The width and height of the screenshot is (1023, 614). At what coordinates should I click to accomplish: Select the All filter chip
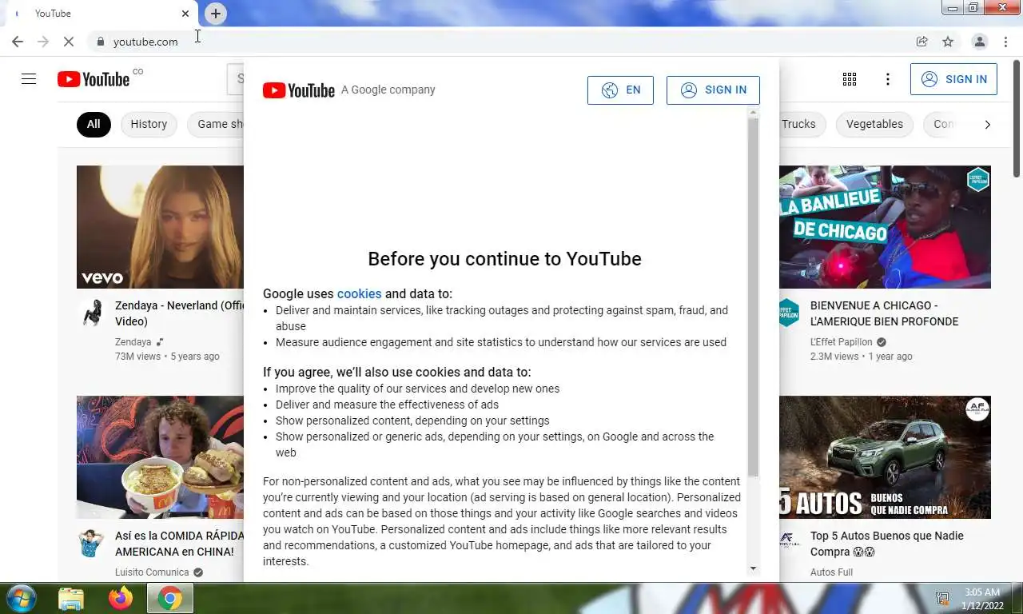(94, 124)
